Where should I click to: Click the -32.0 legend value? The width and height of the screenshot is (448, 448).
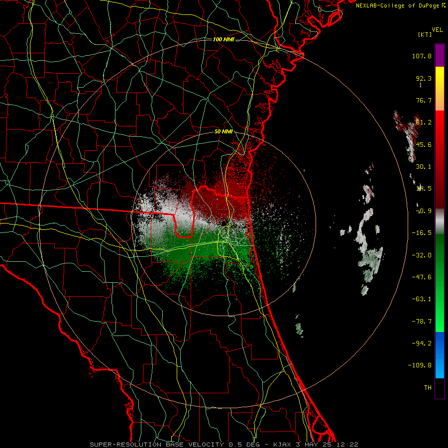pyautogui.click(x=422, y=255)
